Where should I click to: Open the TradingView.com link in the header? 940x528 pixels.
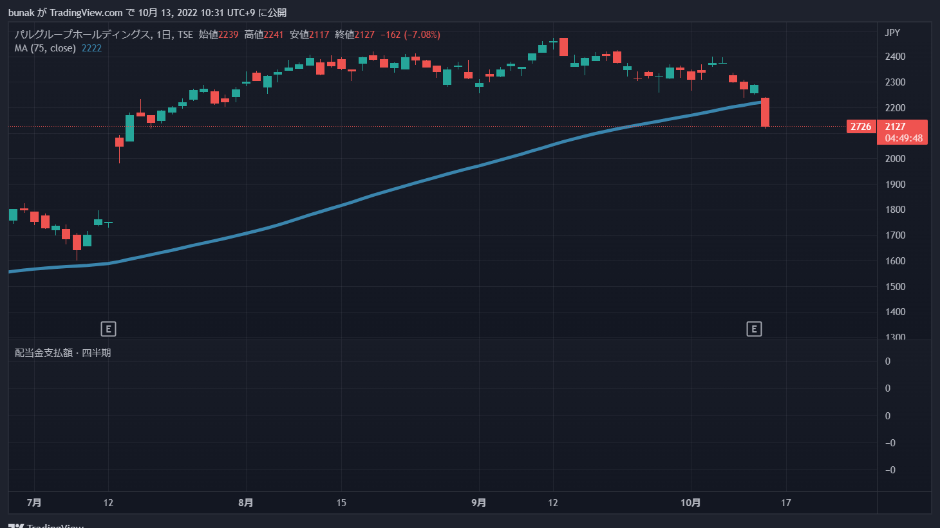86,13
